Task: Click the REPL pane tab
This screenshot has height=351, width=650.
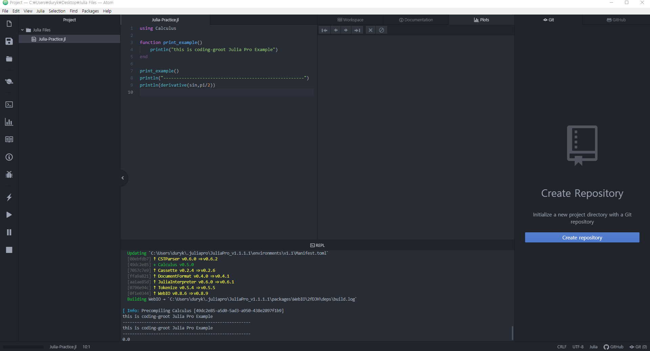Action: (x=318, y=245)
